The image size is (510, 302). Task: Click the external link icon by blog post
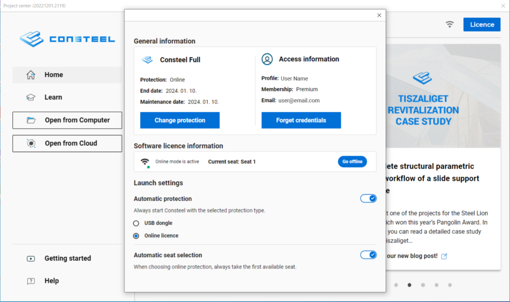444,256
